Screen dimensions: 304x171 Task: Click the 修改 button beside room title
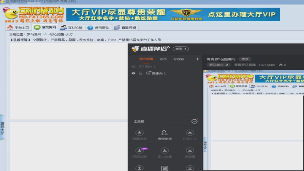245,59
